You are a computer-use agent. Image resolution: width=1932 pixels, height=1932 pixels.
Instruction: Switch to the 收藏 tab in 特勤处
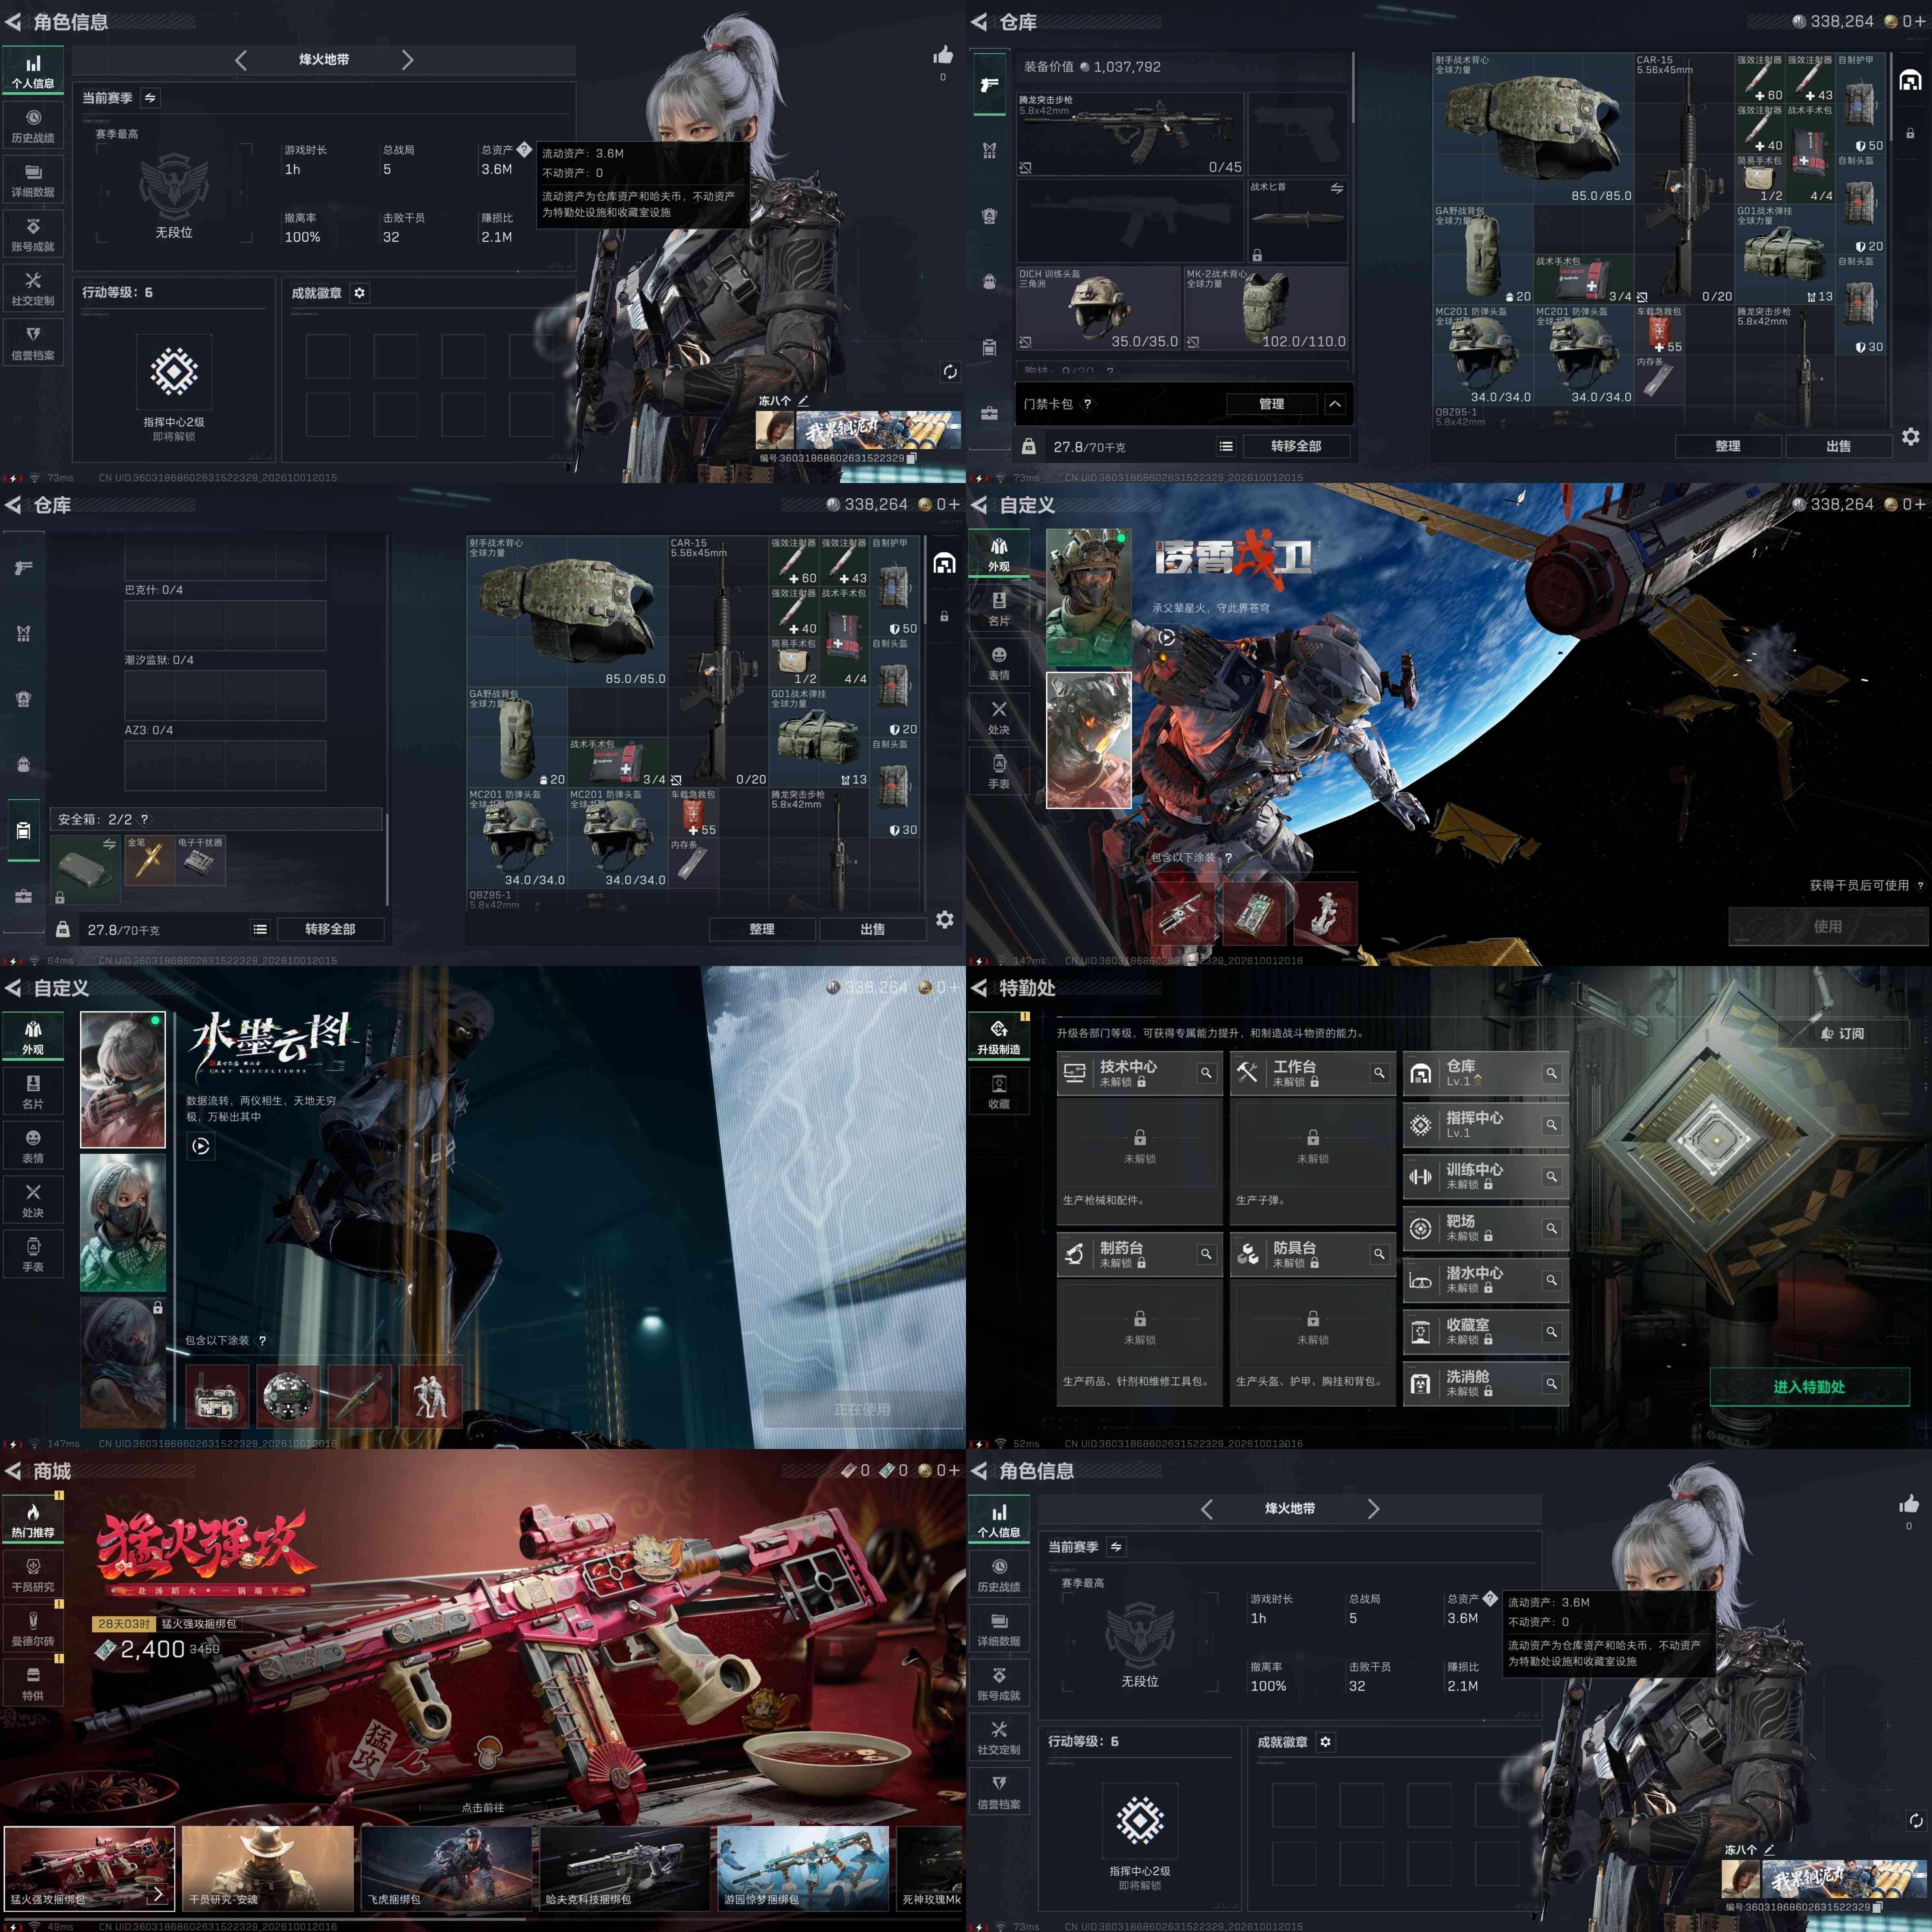999,1091
